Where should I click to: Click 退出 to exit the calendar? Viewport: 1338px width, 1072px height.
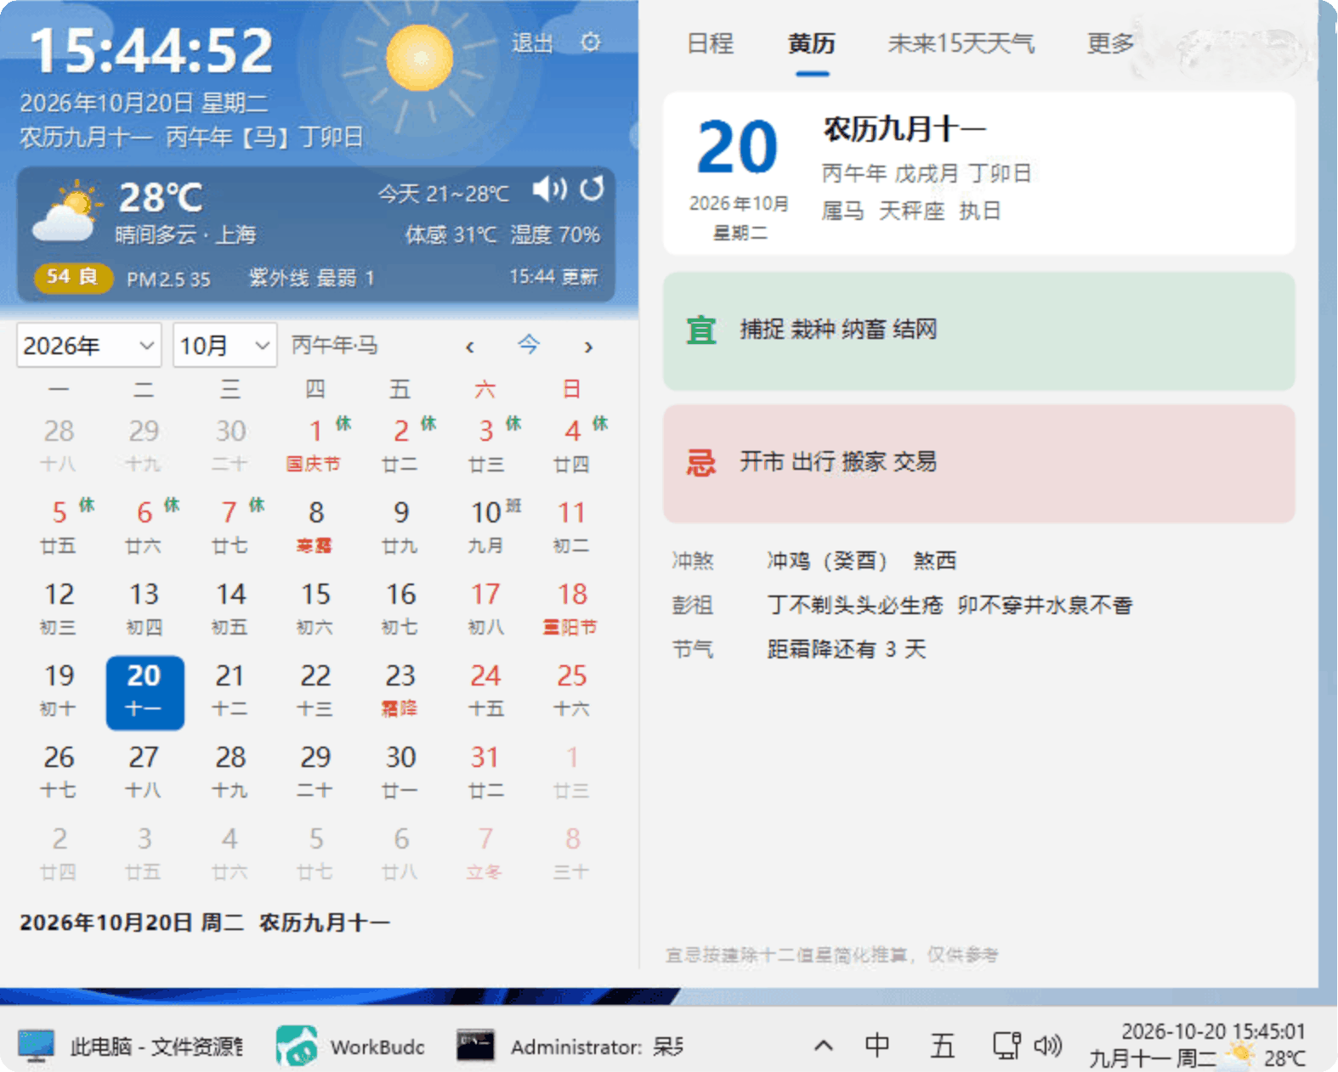[x=533, y=42]
